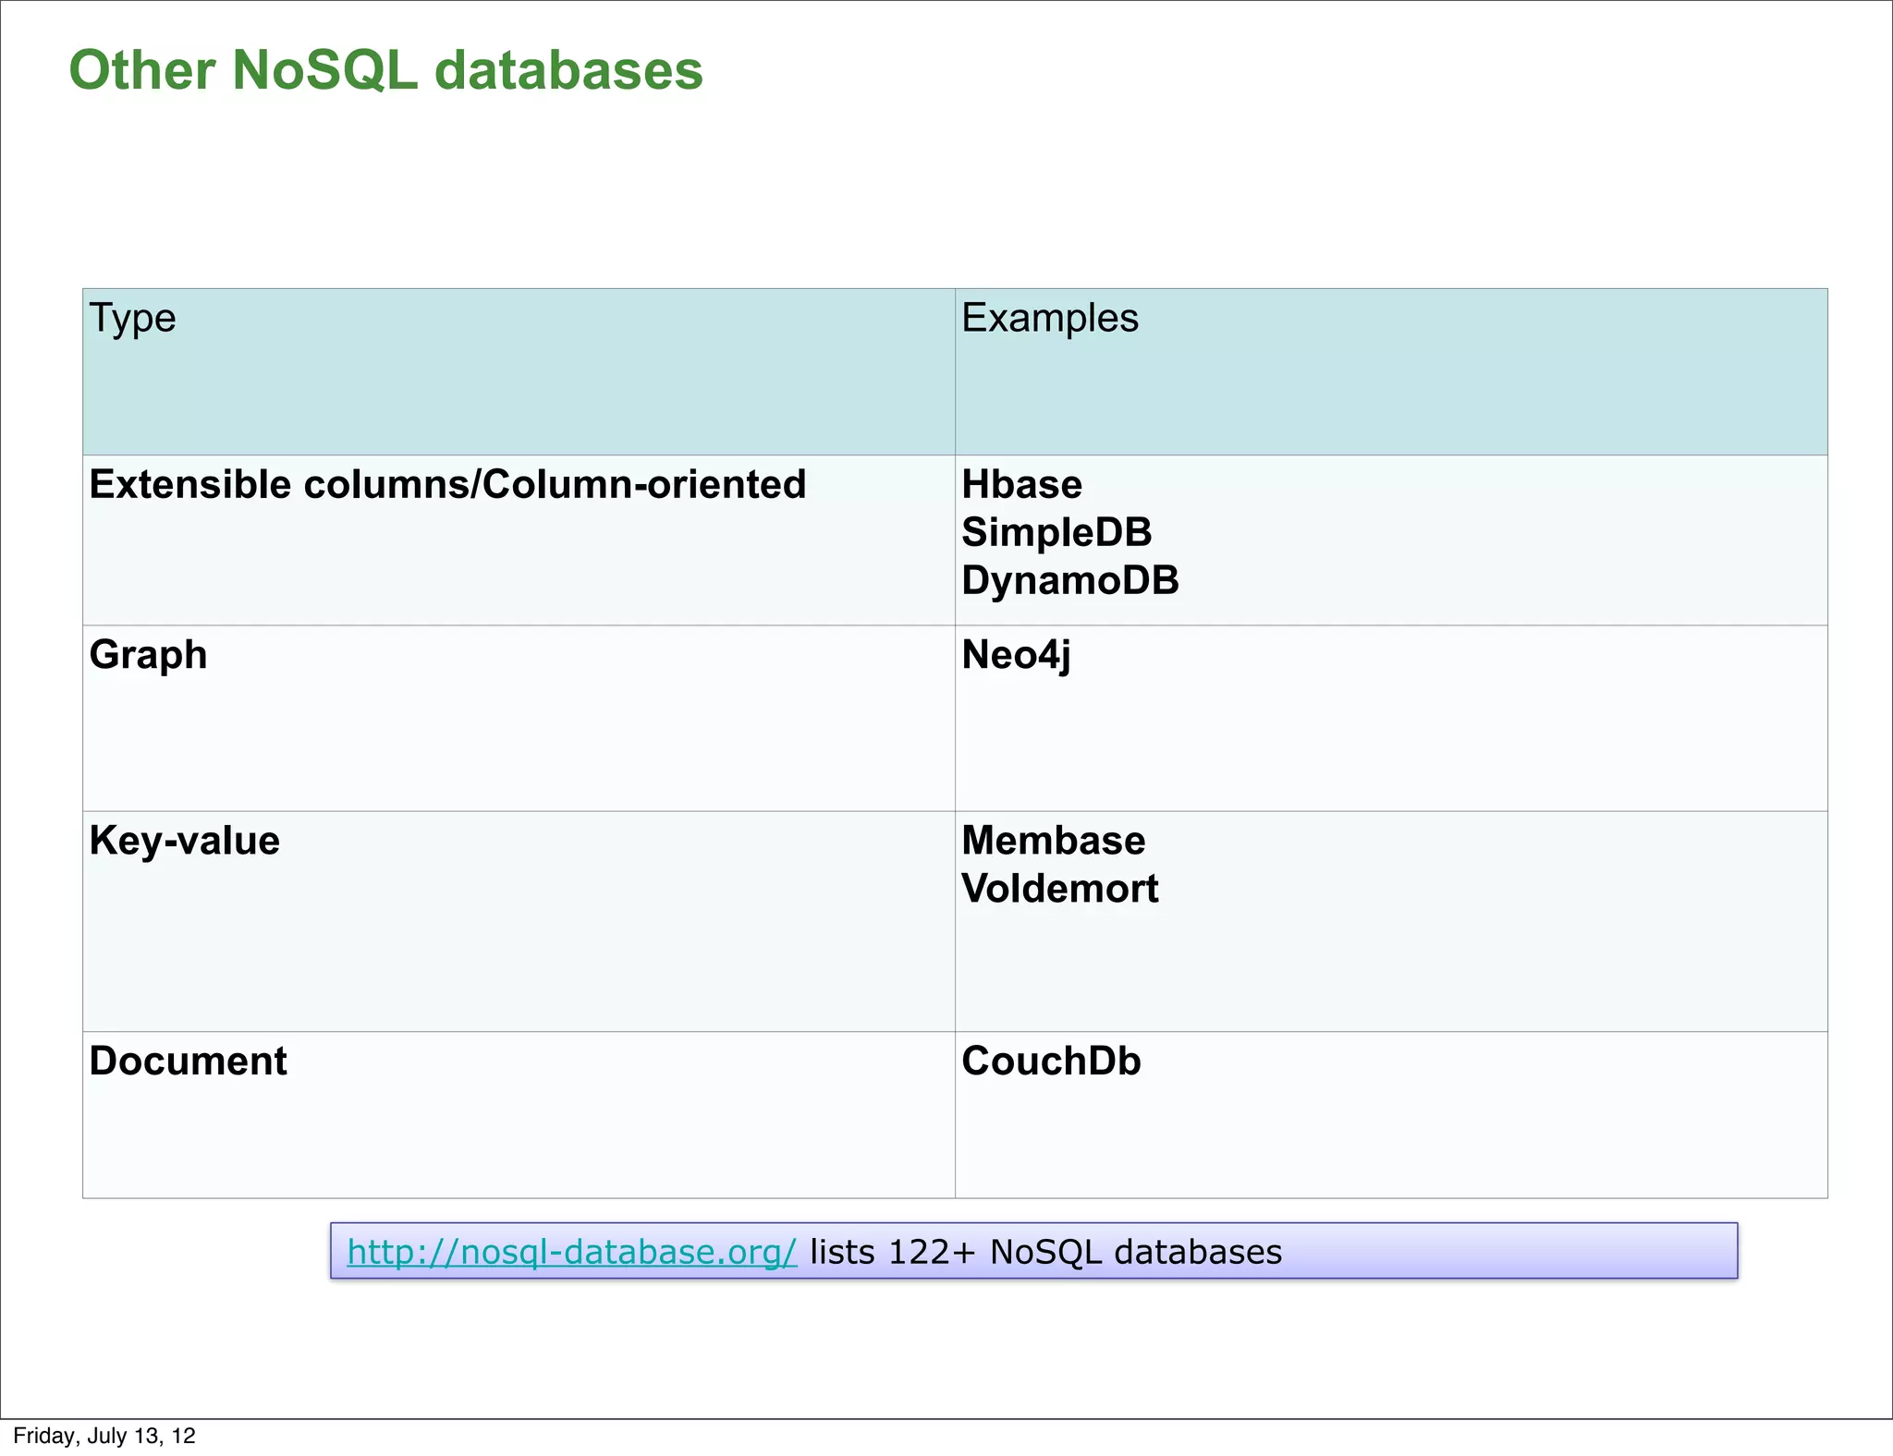Click the 'SimpleDB' entry
The width and height of the screenshot is (1893, 1456).
coord(1056,533)
